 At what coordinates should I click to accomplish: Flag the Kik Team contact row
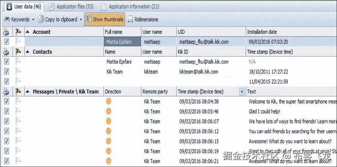point(19,71)
